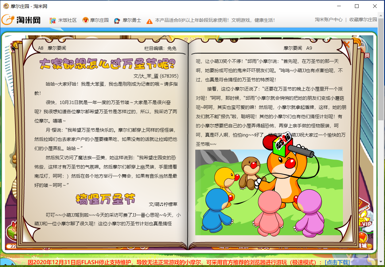Click the app icon in title bar
Image resolution: width=385 pixels, height=267 pixels.
(6, 6)
